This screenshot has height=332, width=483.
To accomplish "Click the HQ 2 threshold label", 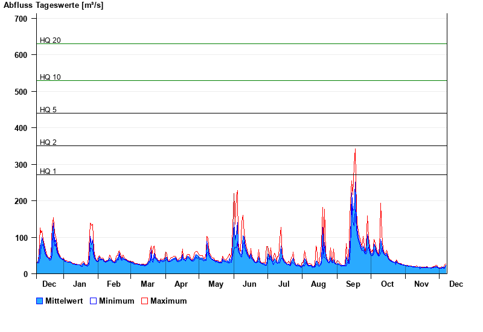I will coord(48,142).
